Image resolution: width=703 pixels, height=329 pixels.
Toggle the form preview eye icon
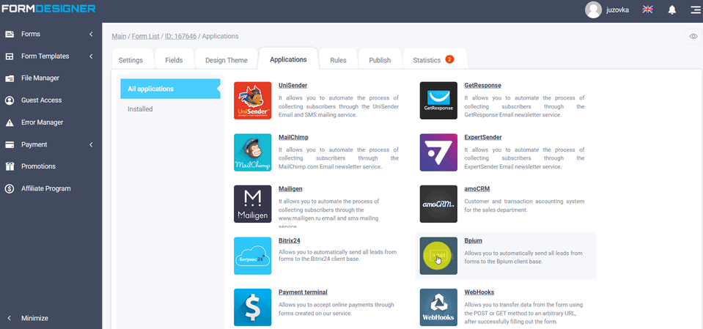(x=693, y=37)
